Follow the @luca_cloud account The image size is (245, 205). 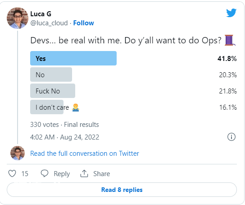coord(84,23)
